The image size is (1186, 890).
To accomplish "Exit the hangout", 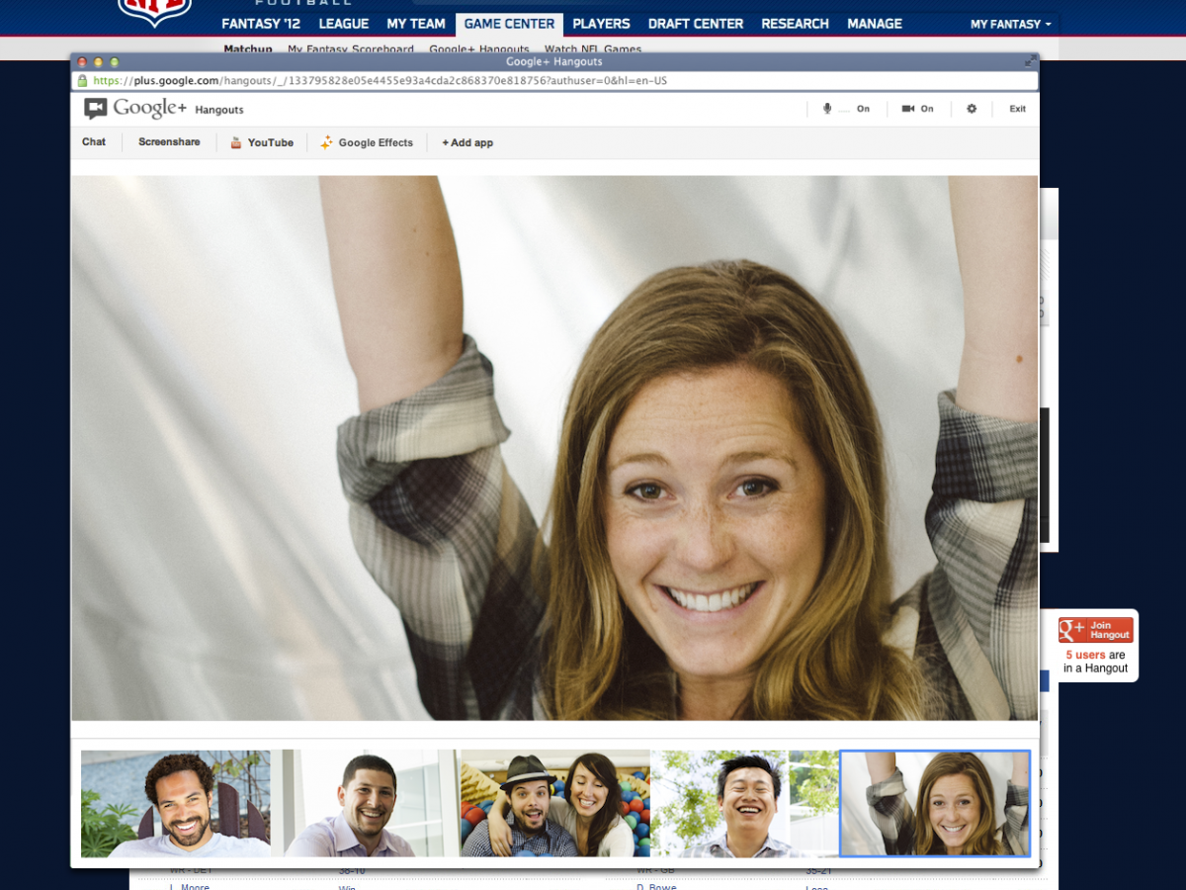I will pos(1017,109).
